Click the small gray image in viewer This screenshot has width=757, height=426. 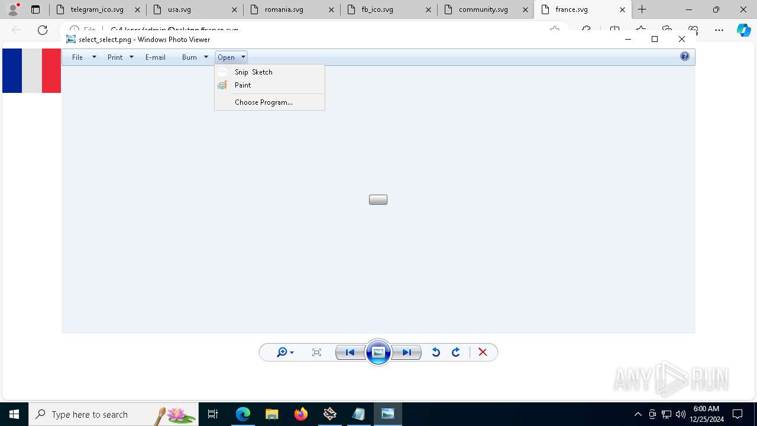pyautogui.click(x=378, y=200)
